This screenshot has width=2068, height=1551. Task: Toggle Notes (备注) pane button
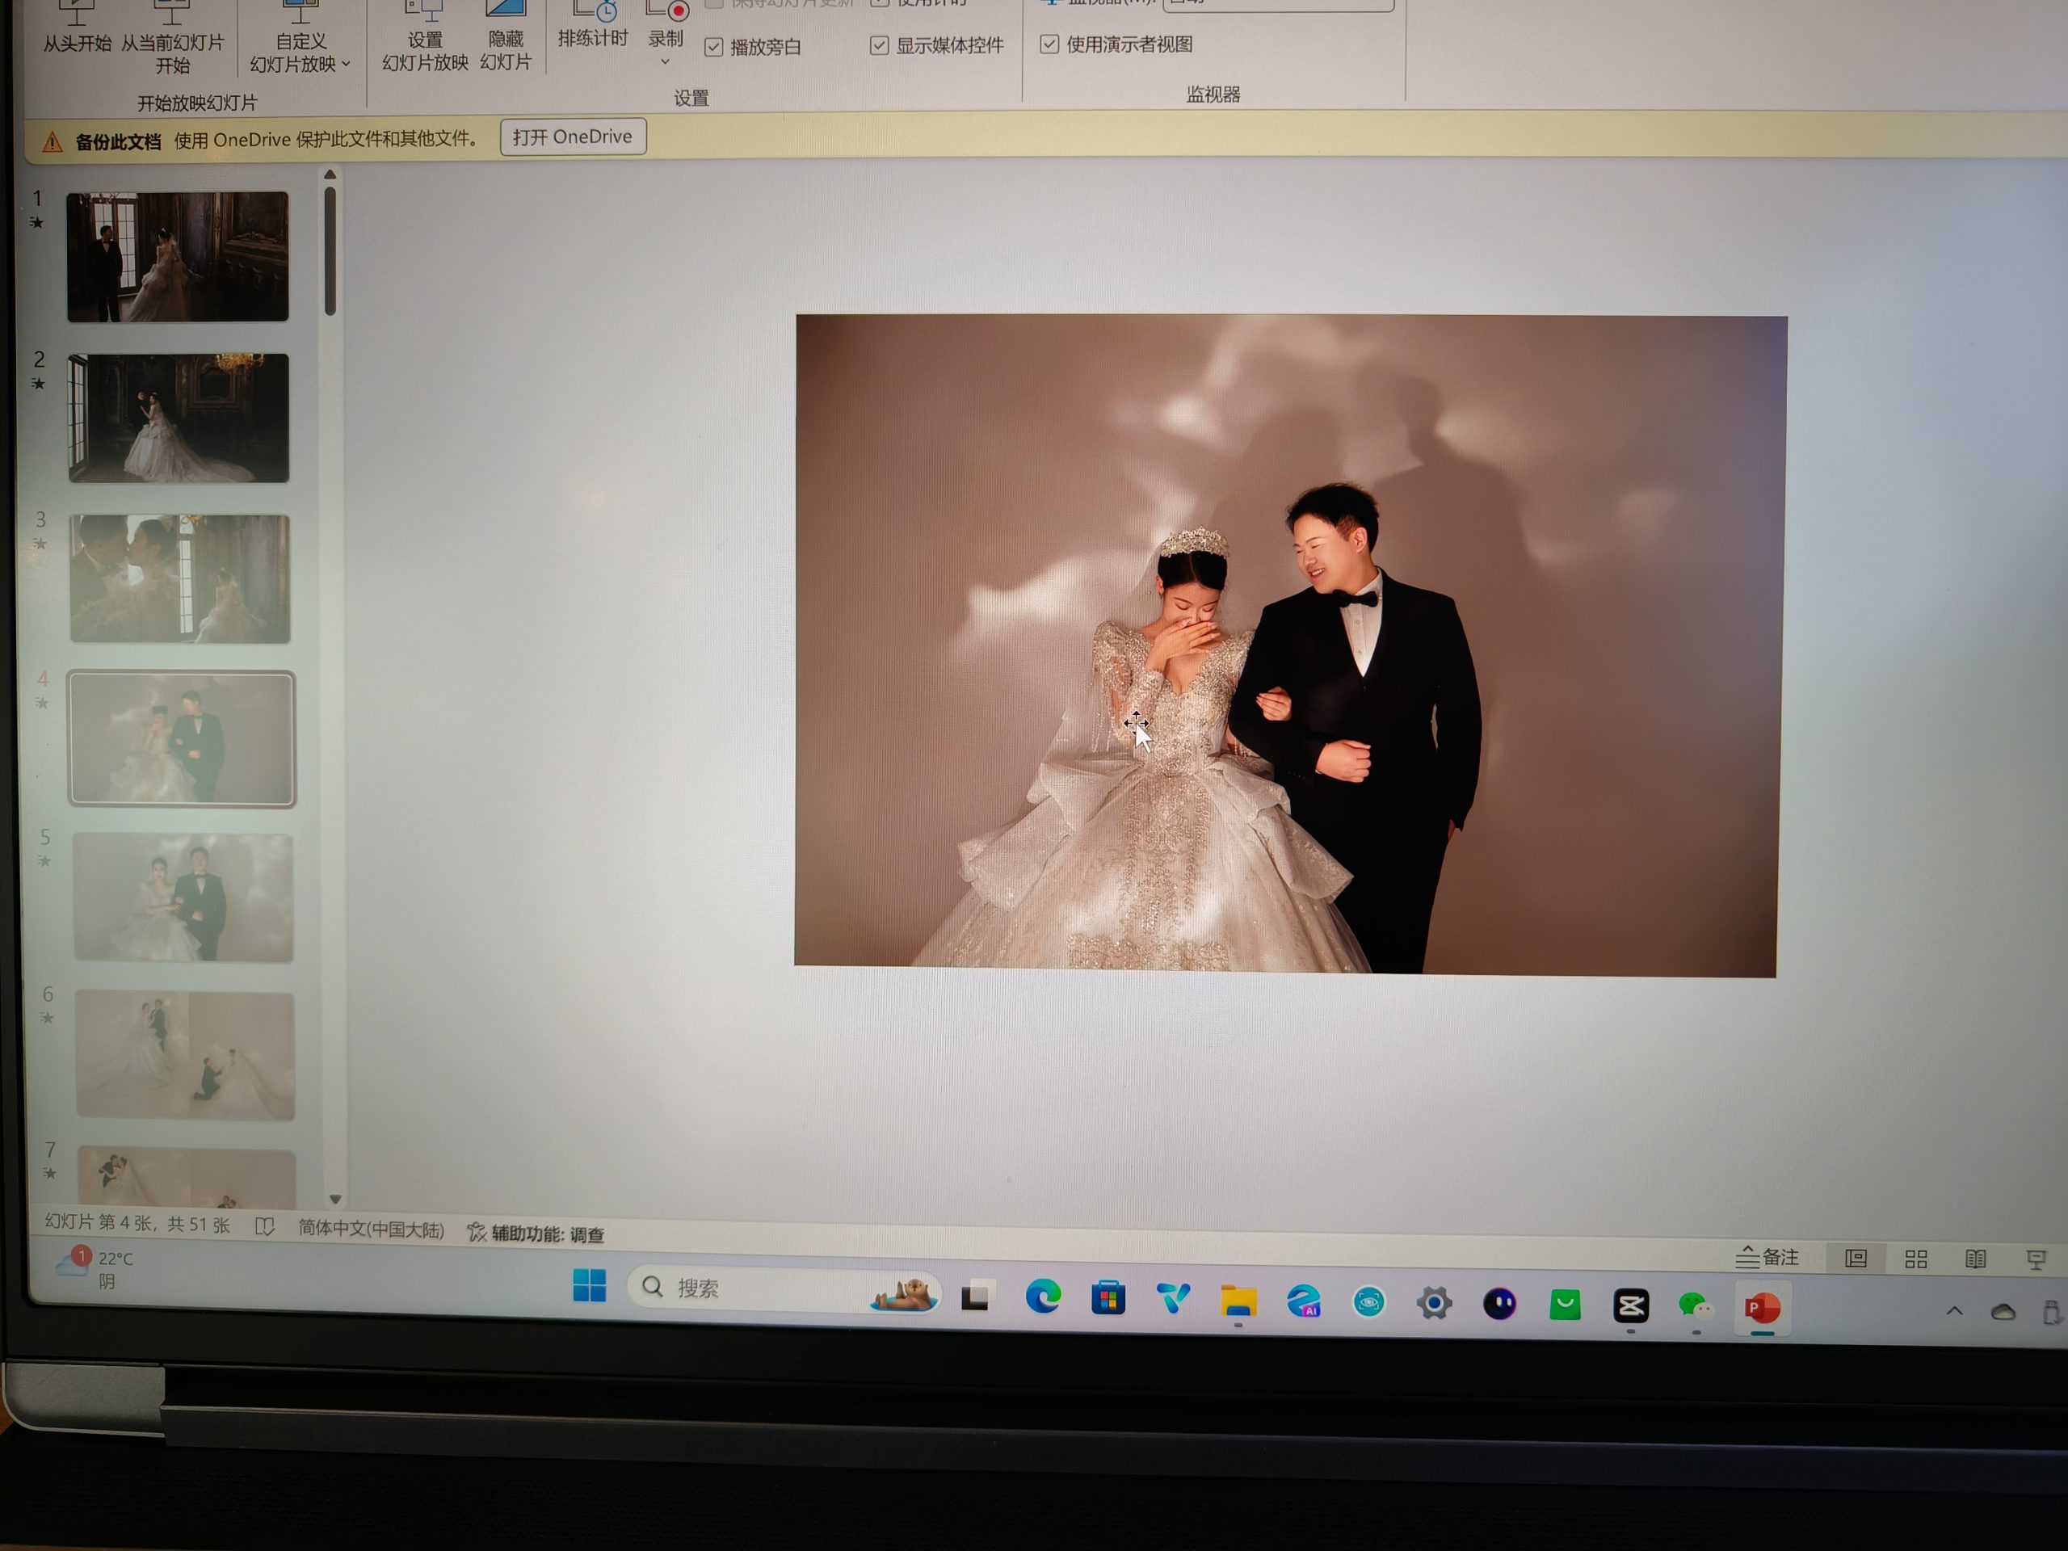coord(1767,1258)
